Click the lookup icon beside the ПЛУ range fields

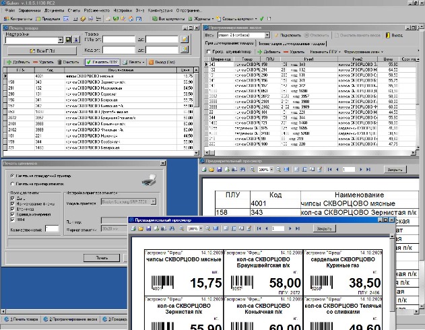[184, 40]
